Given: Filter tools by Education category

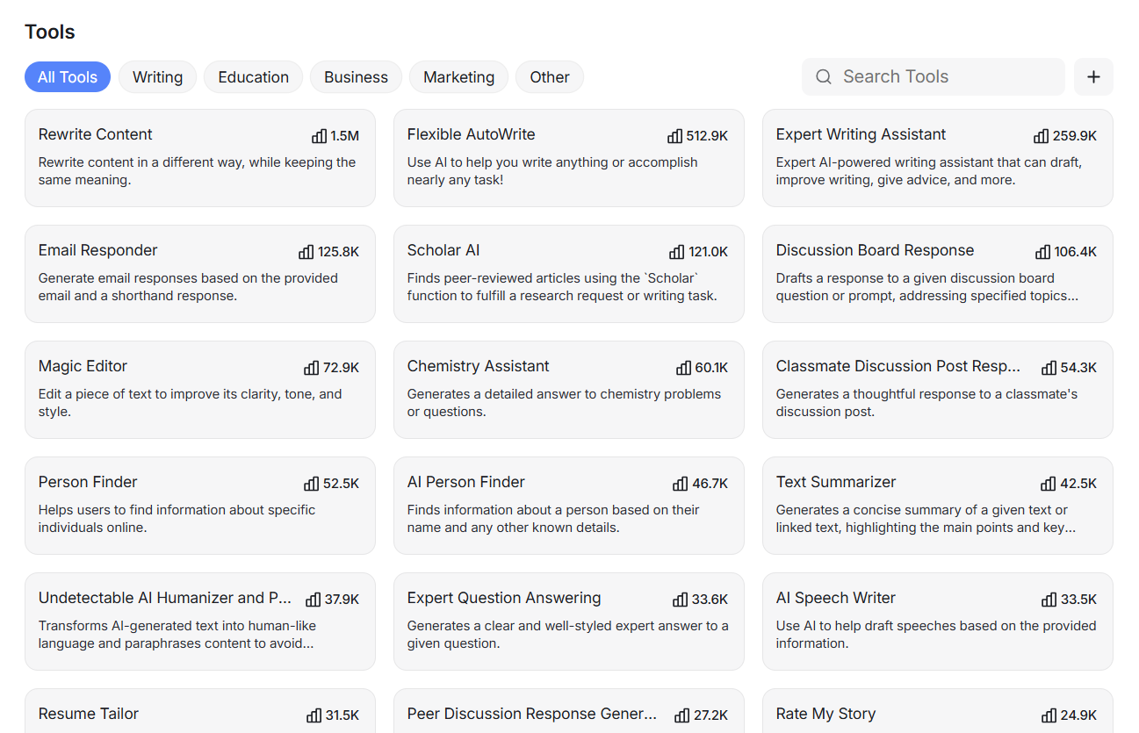Looking at the screenshot, I should (254, 77).
